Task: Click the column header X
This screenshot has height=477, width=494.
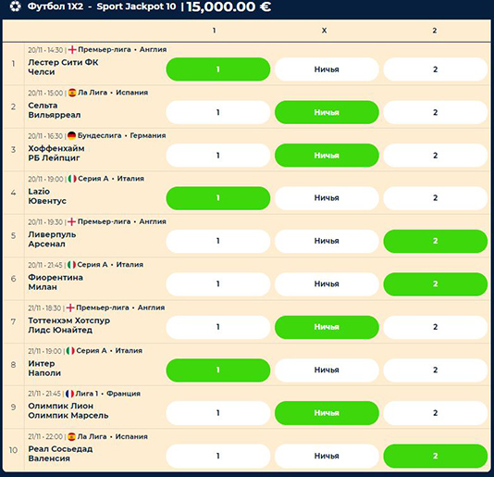Action: click(x=324, y=31)
